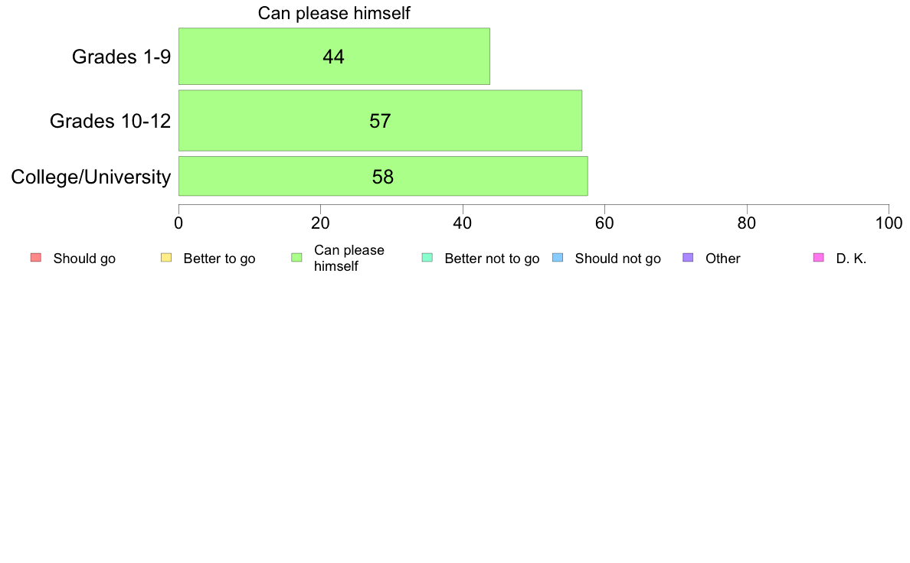The height and width of the screenshot is (563, 910).
Task: Click the teal Better not to go swatch
Action: (x=427, y=258)
